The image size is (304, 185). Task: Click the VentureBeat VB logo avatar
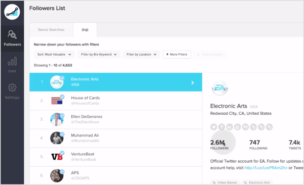tap(57, 157)
